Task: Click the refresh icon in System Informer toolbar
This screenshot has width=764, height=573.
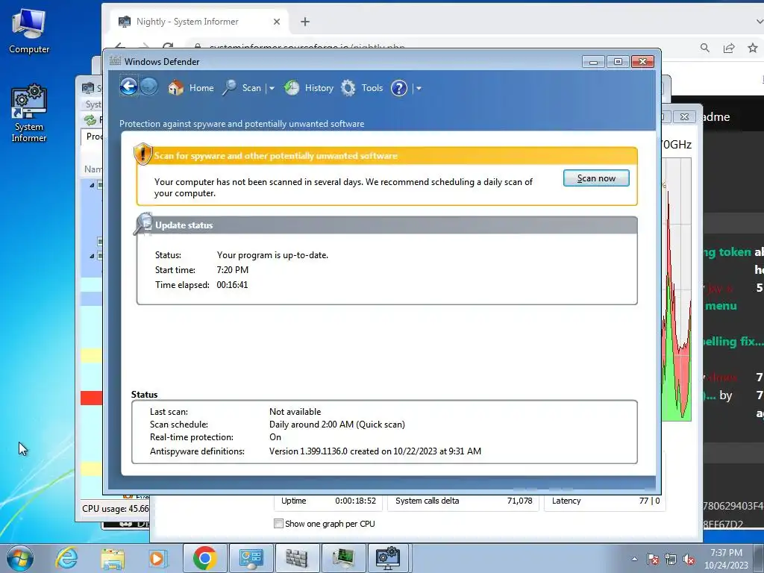Action: click(x=90, y=120)
